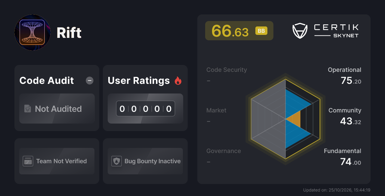Image resolution: width=385 pixels, height=196 pixels.
Task: Click the flame icon beside User Ratings
Action: pos(178,81)
